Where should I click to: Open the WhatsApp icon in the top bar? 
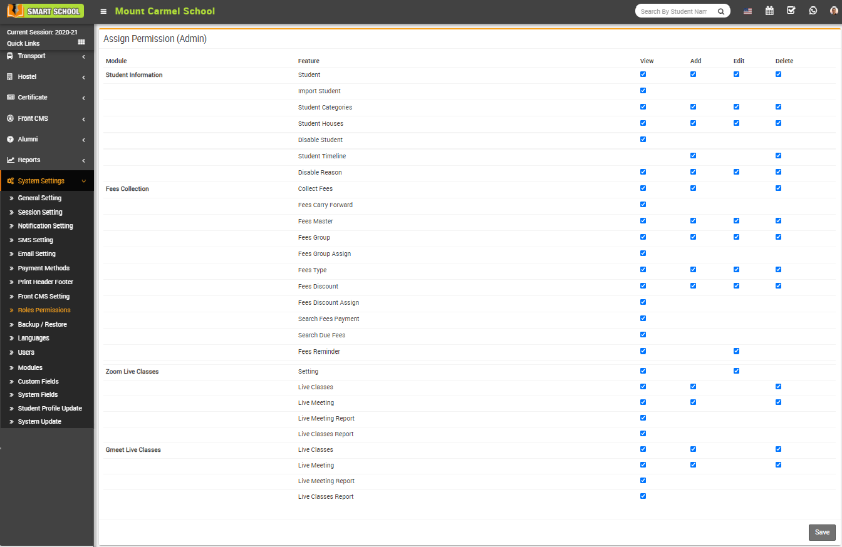(x=813, y=10)
